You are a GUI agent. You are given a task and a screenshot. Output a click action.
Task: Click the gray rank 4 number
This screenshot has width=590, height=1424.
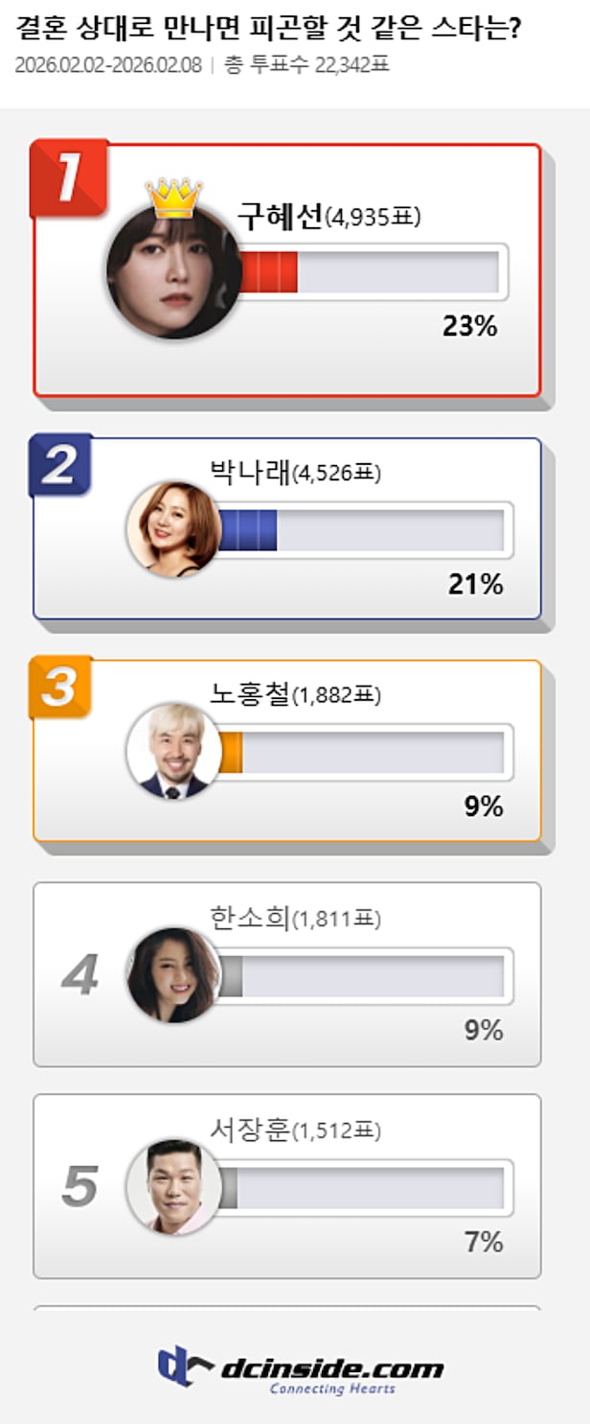(x=79, y=975)
